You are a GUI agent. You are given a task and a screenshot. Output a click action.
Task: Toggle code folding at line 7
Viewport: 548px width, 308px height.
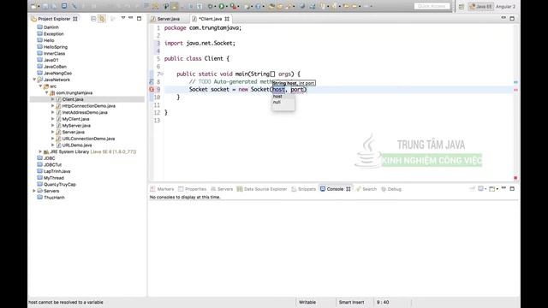click(x=162, y=74)
